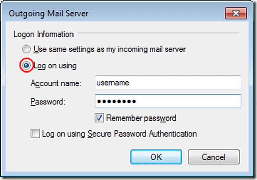This screenshot has height=180, width=257.
Task: Close the Outgoing Mail Server dialog
Action: [x=236, y=13]
